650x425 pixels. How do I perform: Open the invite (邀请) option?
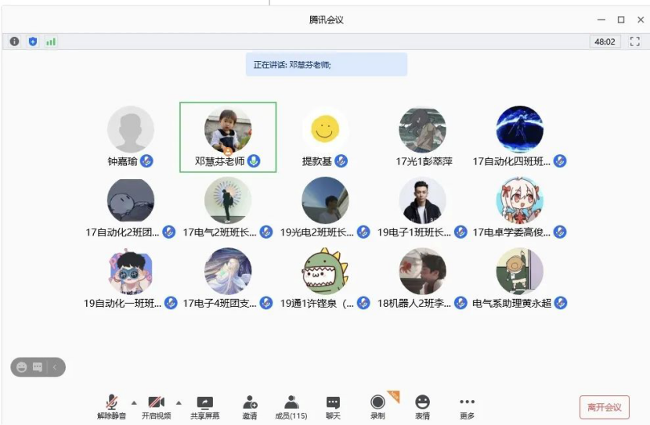pyautogui.click(x=250, y=406)
